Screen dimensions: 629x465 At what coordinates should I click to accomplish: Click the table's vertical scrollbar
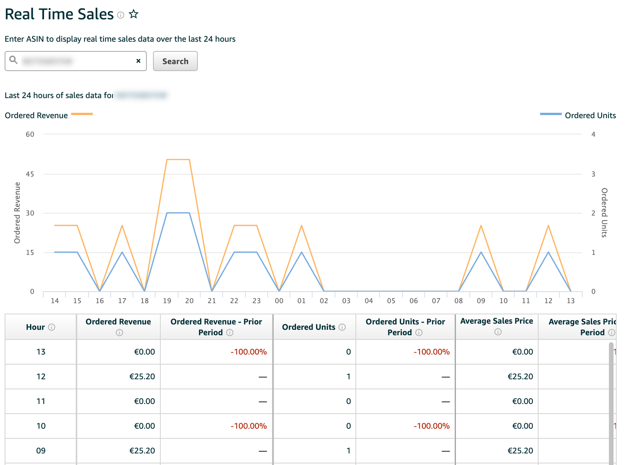point(612,402)
